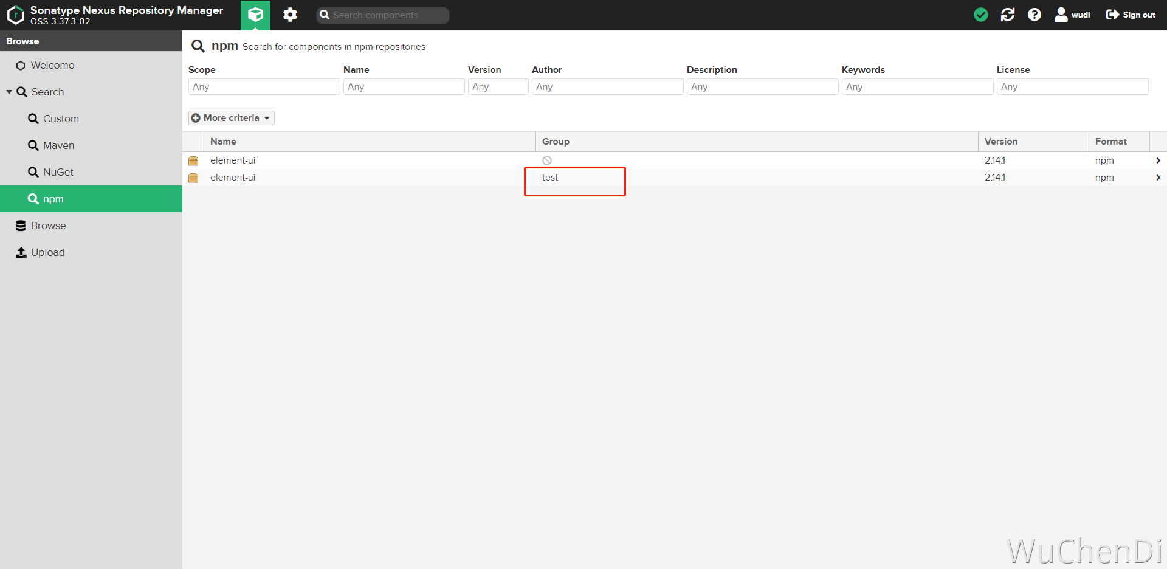Image resolution: width=1167 pixels, height=569 pixels.
Task: Click the Refresh icon in header
Action: 1008,15
